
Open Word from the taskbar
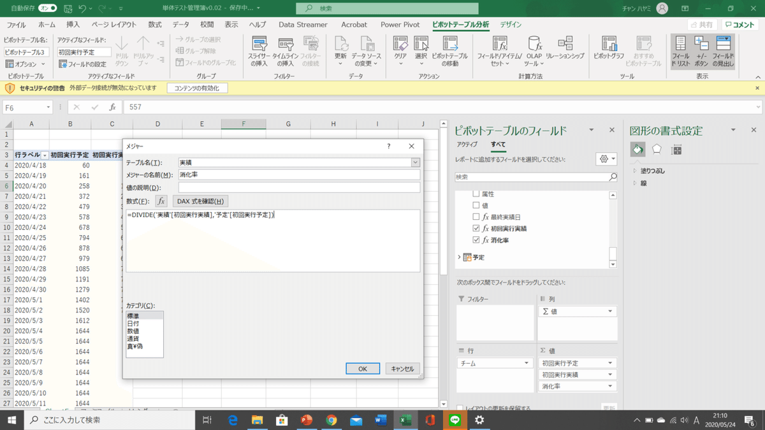point(381,420)
